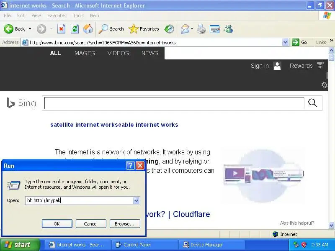Click the Run dialog help question icon
This screenshot has height=251, width=335.
coord(130,165)
